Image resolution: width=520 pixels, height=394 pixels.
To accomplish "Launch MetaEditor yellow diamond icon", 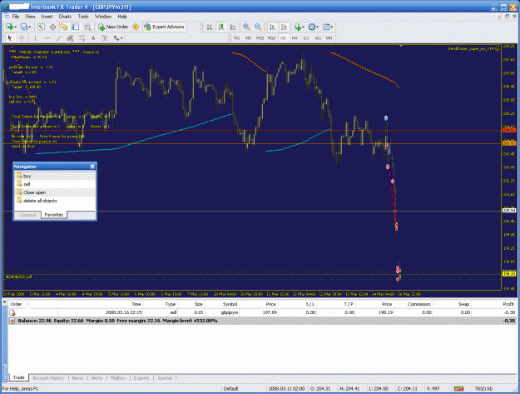I will click(x=136, y=27).
